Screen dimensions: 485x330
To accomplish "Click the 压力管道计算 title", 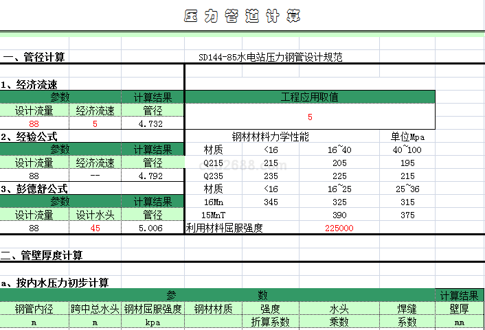I will pos(242,16).
